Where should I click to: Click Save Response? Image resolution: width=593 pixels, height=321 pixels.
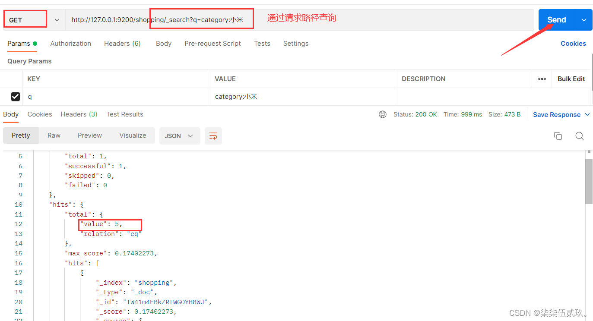(557, 115)
